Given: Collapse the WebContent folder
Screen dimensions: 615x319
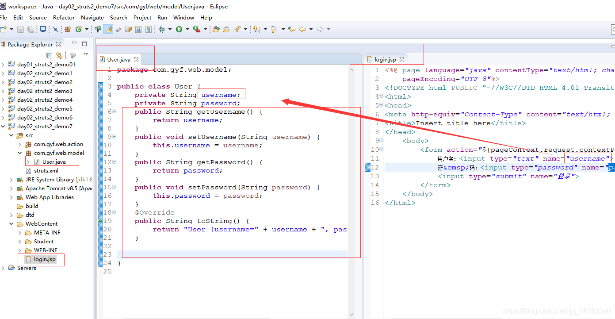Looking at the screenshot, I should tap(11, 224).
